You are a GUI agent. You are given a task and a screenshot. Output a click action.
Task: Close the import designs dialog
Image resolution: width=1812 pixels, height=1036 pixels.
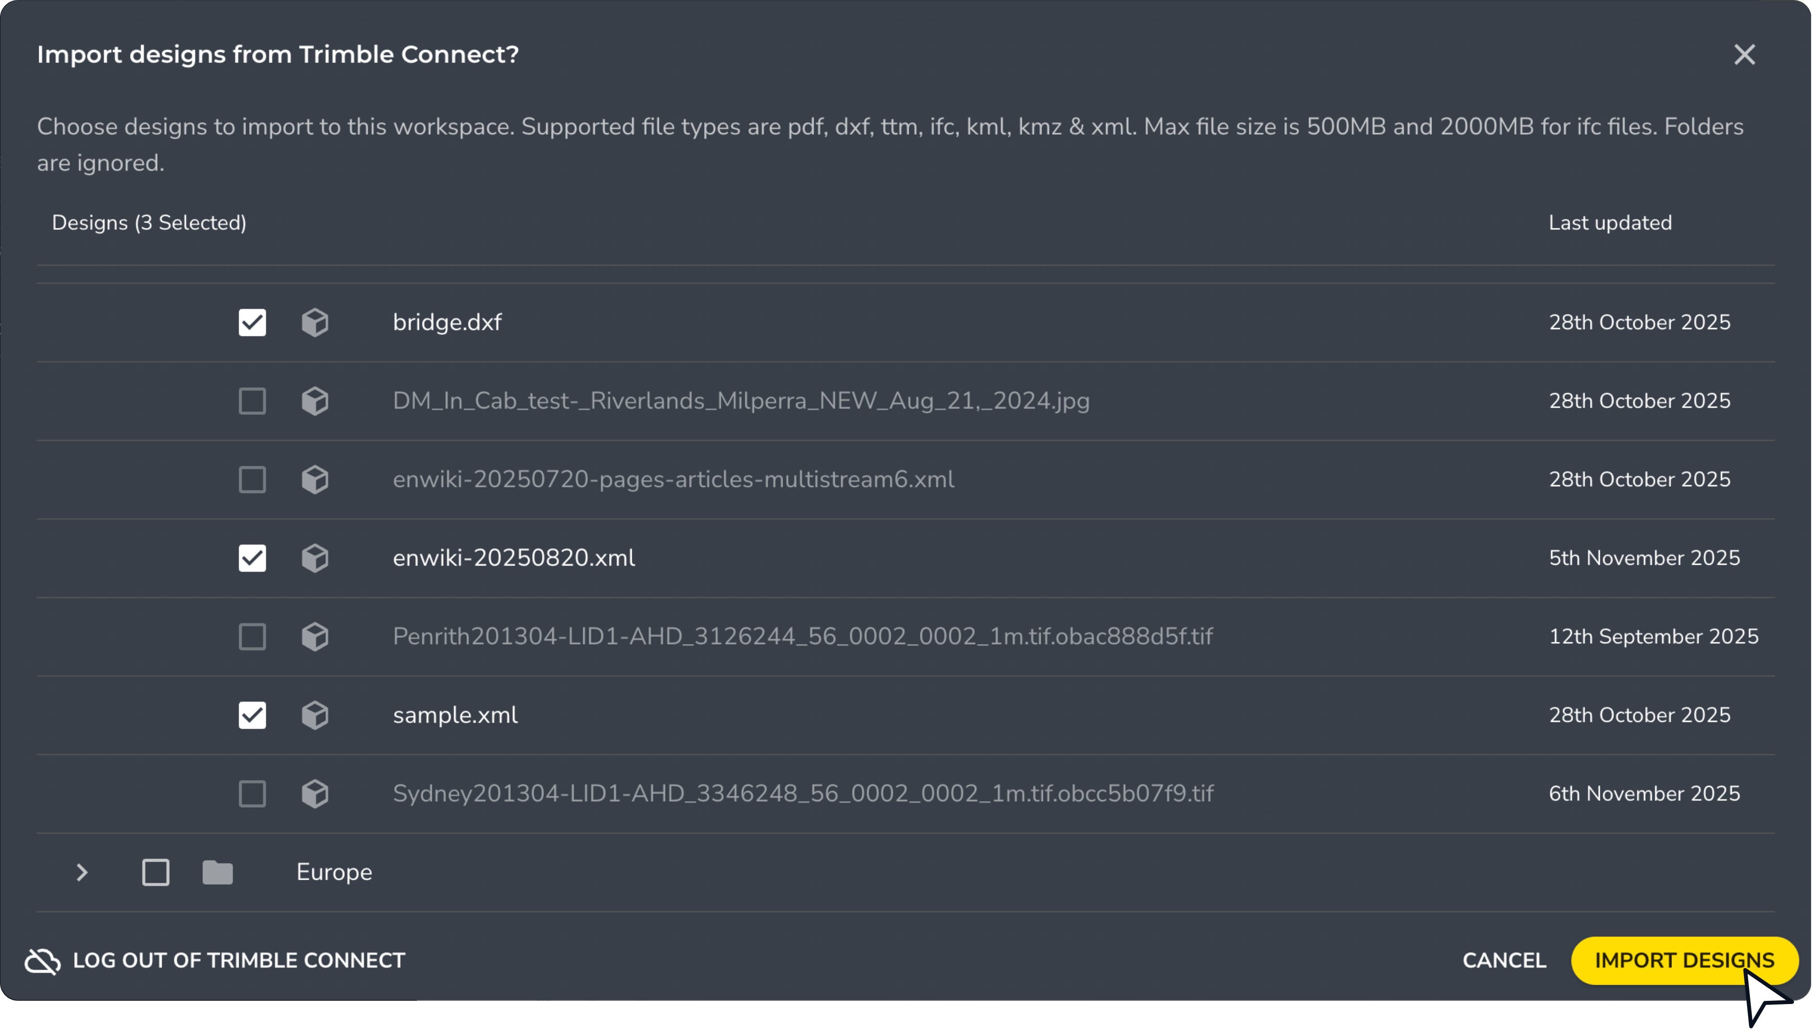tap(1744, 55)
